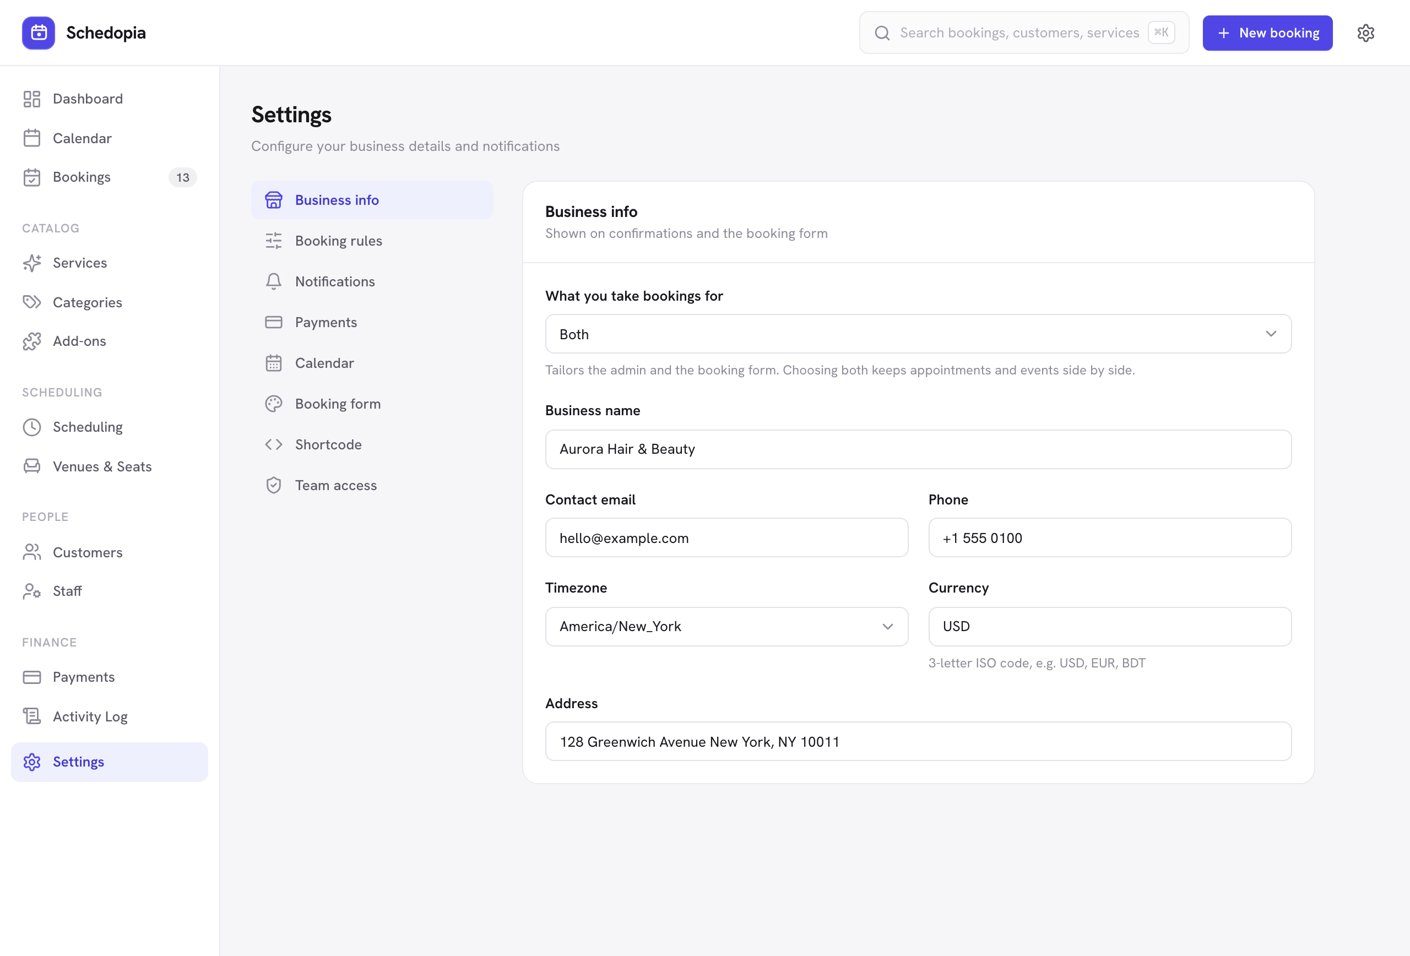
Task: Open the Team access settings tab
Action: [x=372, y=485]
